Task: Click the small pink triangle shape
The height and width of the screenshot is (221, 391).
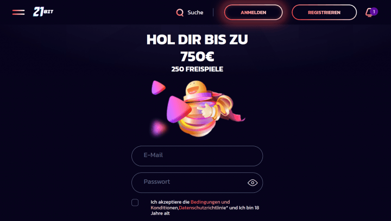Action: pyautogui.click(x=158, y=88)
